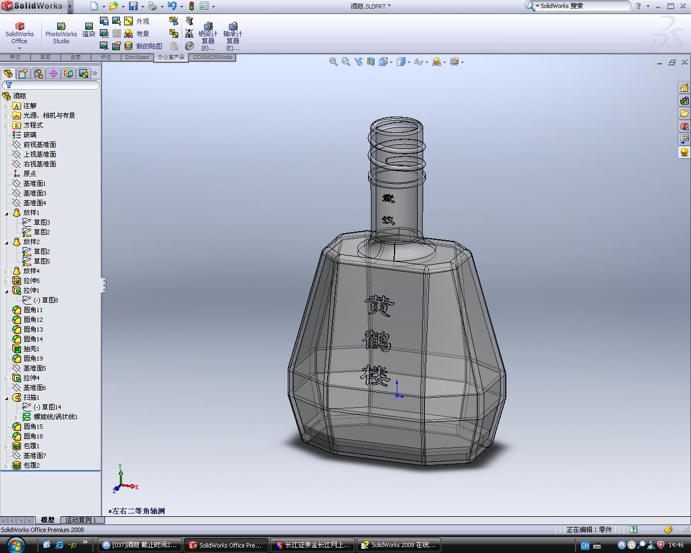Click the Undo arrow icon
Image resolution: width=691 pixels, height=553 pixels.
(x=172, y=6)
